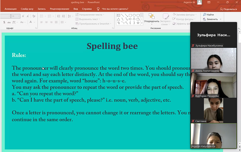Open Text Direction (Направление текста) dropdown

coord(90,14)
